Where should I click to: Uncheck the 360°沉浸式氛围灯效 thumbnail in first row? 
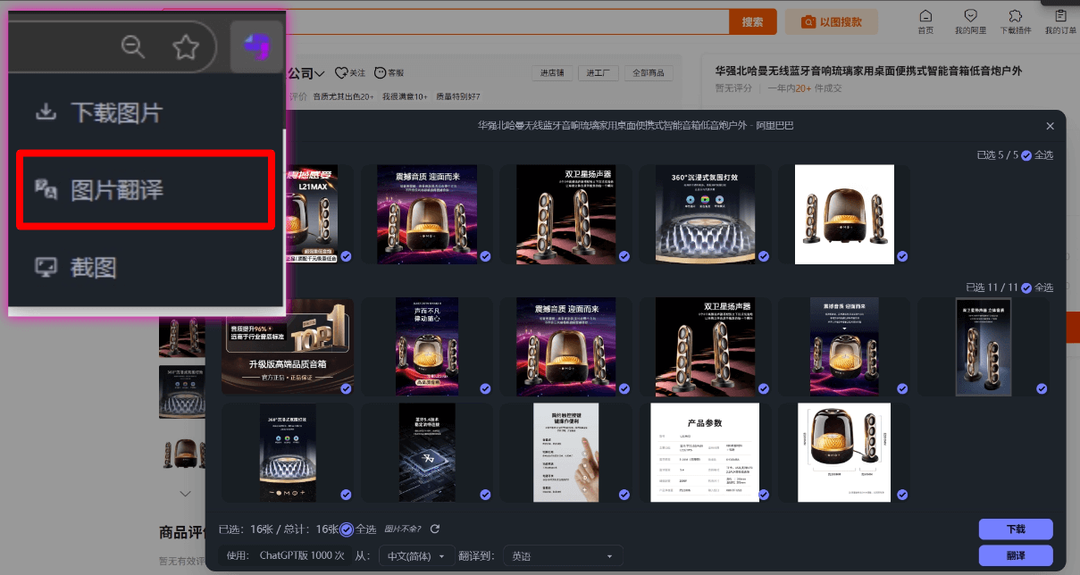[763, 256]
